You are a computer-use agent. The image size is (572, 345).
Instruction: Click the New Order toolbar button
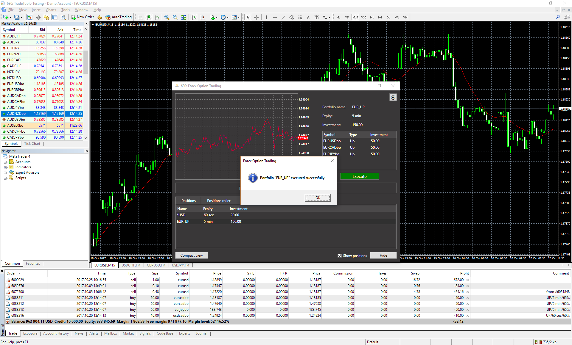(x=83, y=17)
